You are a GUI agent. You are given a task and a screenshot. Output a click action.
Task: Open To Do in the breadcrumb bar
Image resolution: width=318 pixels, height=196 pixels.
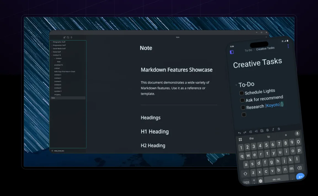[x=248, y=50]
